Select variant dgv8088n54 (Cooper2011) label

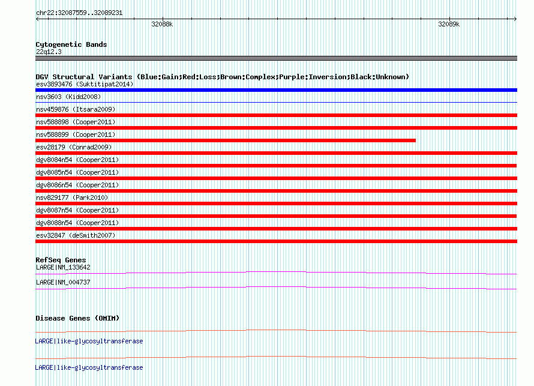tap(77, 223)
